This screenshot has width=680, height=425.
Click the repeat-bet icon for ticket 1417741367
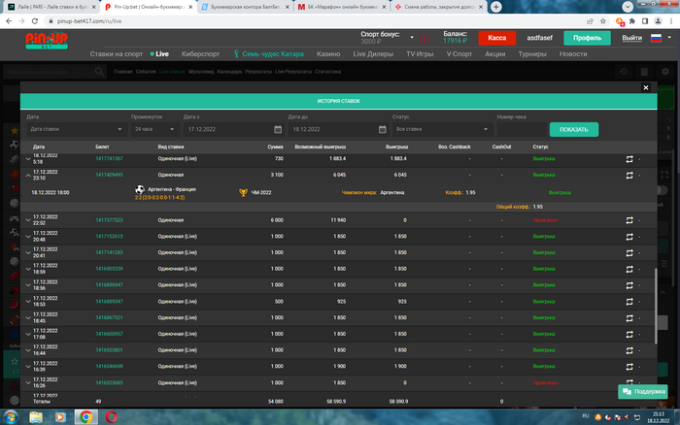(x=629, y=159)
